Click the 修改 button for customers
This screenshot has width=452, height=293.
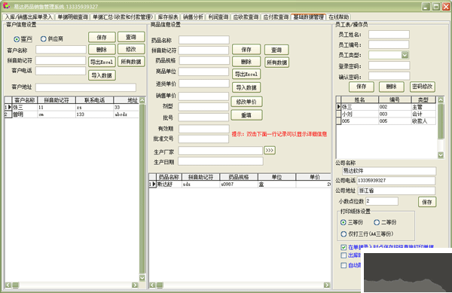(x=131, y=49)
